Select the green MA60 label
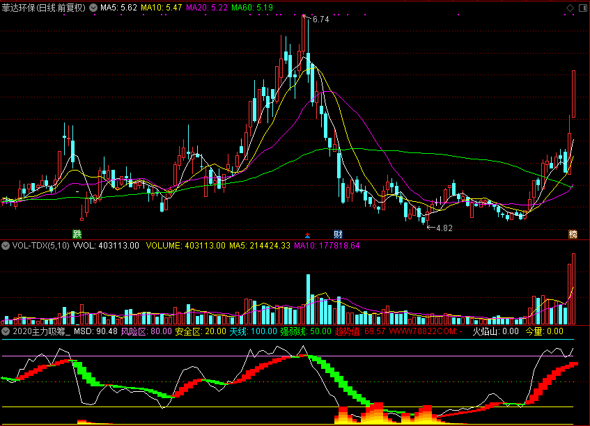This screenshot has height=426, width=590. pos(252,8)
